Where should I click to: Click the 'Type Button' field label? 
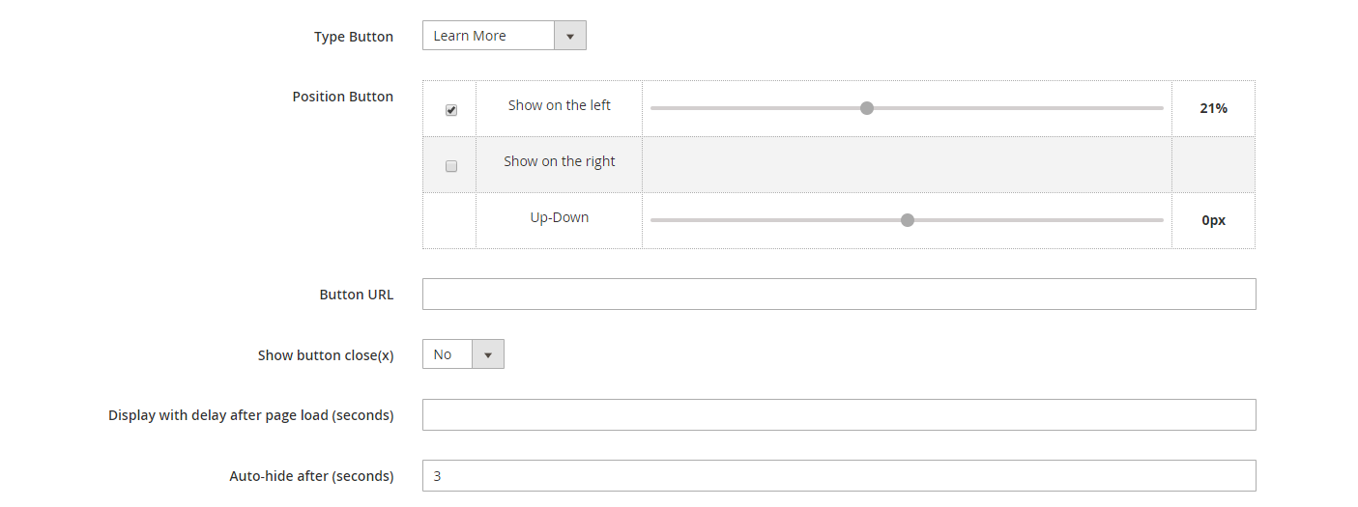(353, 37)
